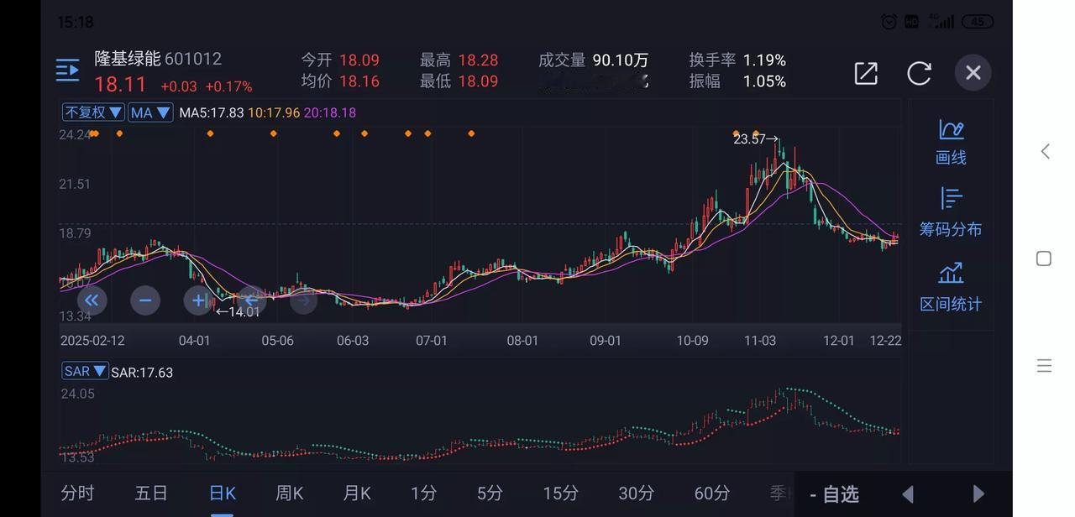Open chart in external share view
This screenshot has height=517, width=1075.
pos(866,73)
